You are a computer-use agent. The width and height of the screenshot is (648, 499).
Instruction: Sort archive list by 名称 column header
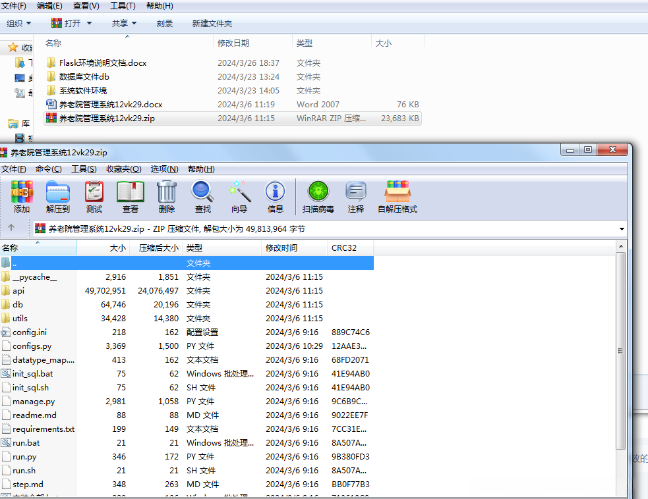tap(38, 248)
